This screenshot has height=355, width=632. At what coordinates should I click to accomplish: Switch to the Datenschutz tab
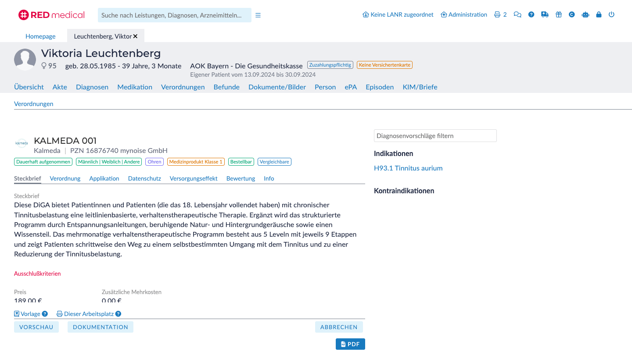(x=144, y=178)
